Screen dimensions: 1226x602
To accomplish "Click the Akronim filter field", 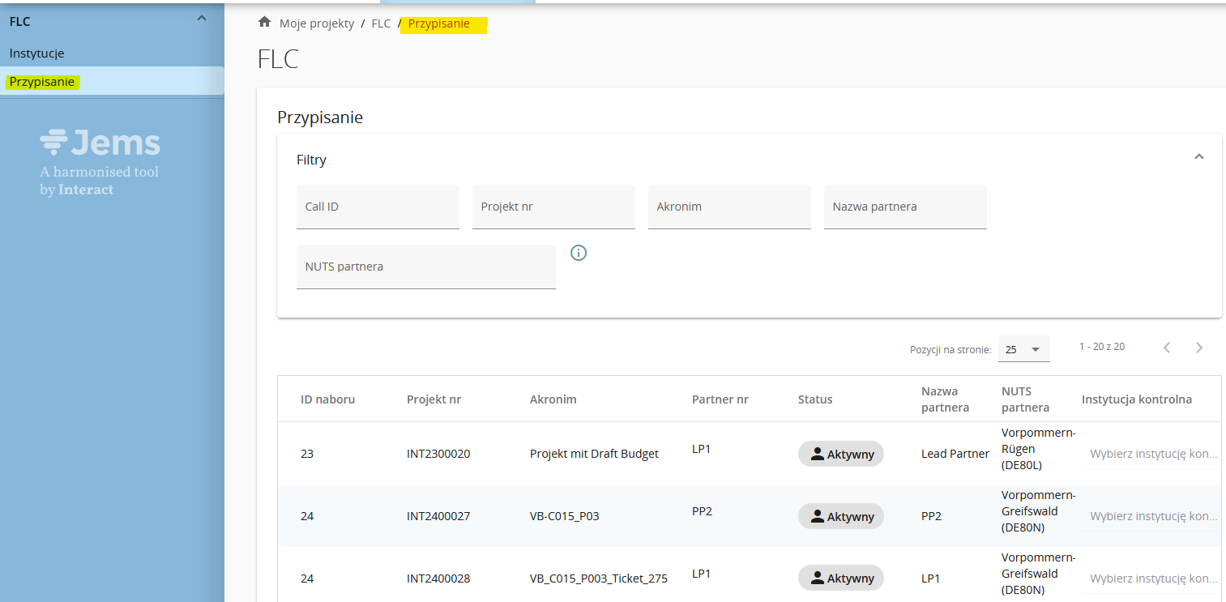I will click(729, 207).
